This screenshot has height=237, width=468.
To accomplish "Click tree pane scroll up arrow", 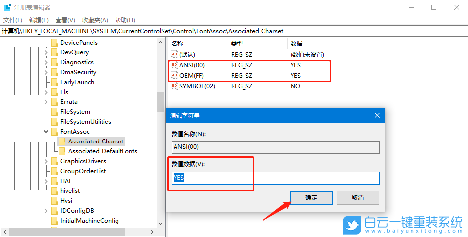I will (161, 42).
